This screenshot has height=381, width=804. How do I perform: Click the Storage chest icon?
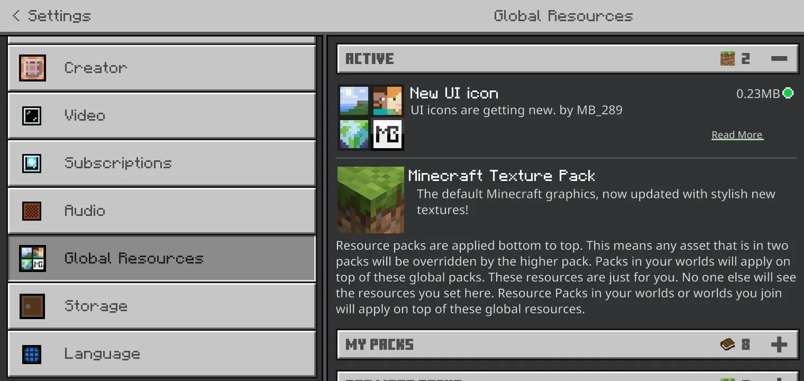tap(32, 306)
